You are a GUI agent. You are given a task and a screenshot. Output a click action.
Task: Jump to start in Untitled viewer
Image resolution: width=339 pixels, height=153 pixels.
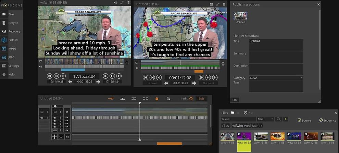[x=146, y=77]
